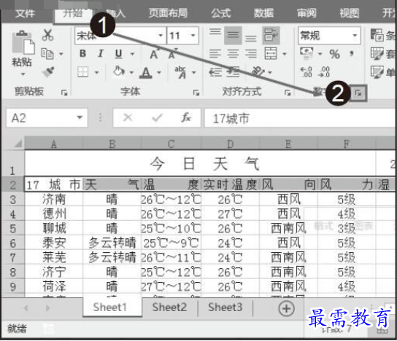Click the Wrap Text icon

pyautogui.click(x=271, y=35)
